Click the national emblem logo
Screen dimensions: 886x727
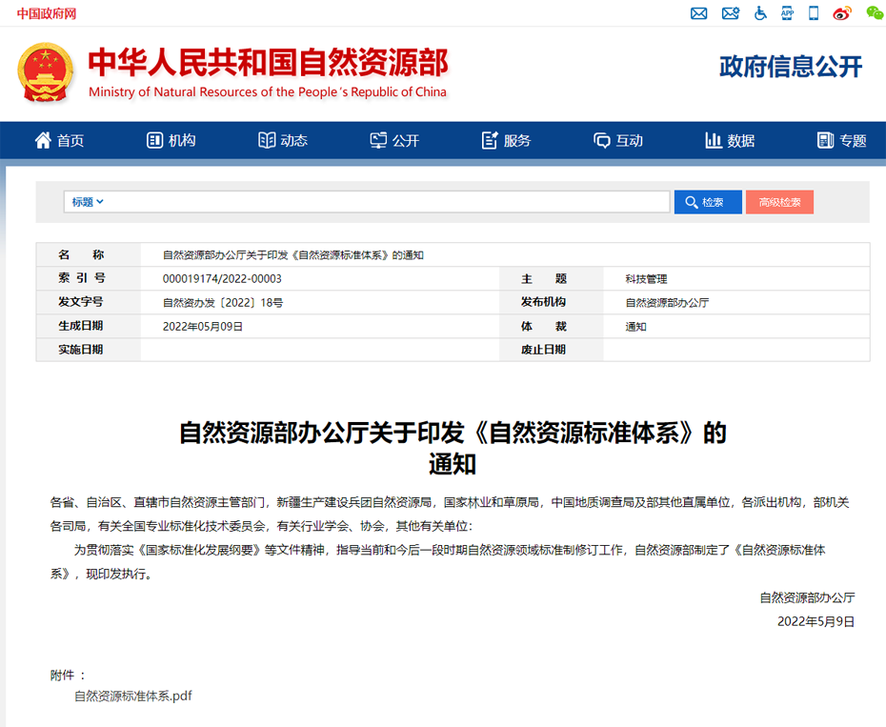coord(46,69)
